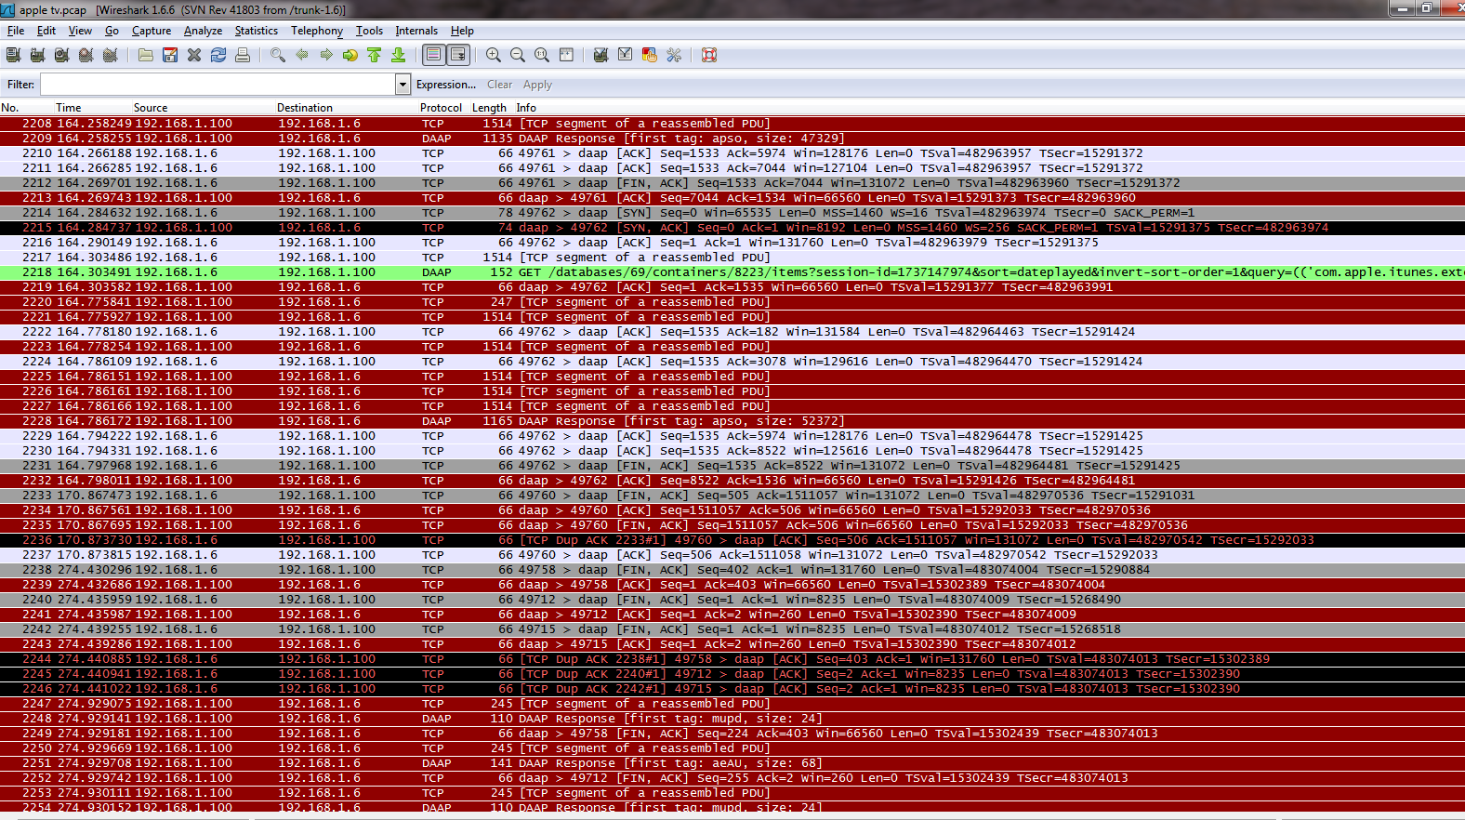The height and width of the screenshot is (820, 1465).
Task: Open the View menu
Action: pyautogui.click(x=80, y=31)
